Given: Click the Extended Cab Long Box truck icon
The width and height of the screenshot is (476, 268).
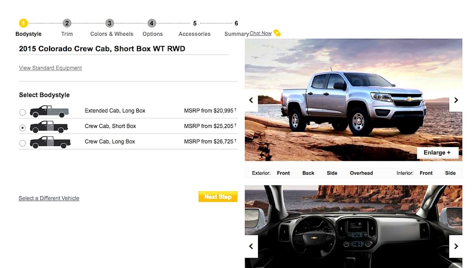Looking at the screenshot, I should pos(49,111).
